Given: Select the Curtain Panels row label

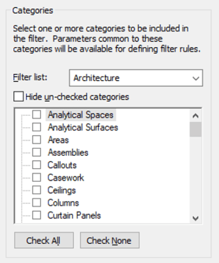Looking at the screenshot, I should tap(74, 215).
